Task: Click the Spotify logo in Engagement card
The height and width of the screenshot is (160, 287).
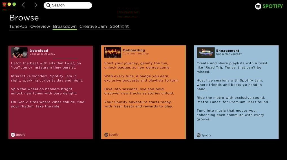Action: (204, 135)
